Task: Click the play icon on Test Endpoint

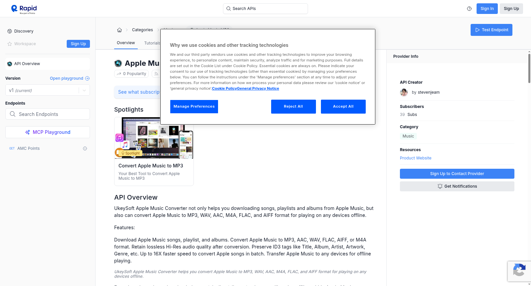Action: click(x=478, y=30)
